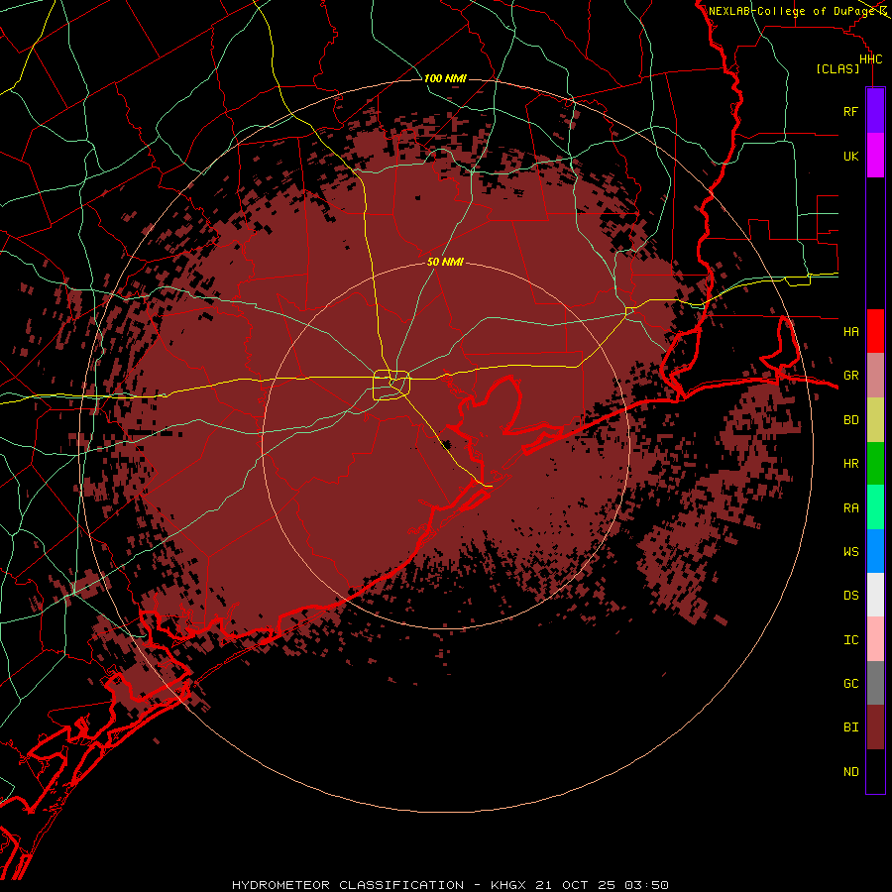This screenshot has width=892, height=892.
Task: Click the RF legend label
Action: (850, 111)
